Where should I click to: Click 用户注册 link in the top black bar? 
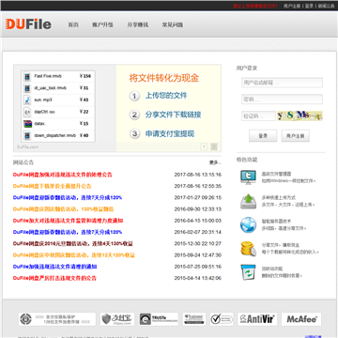click(292, 6)
